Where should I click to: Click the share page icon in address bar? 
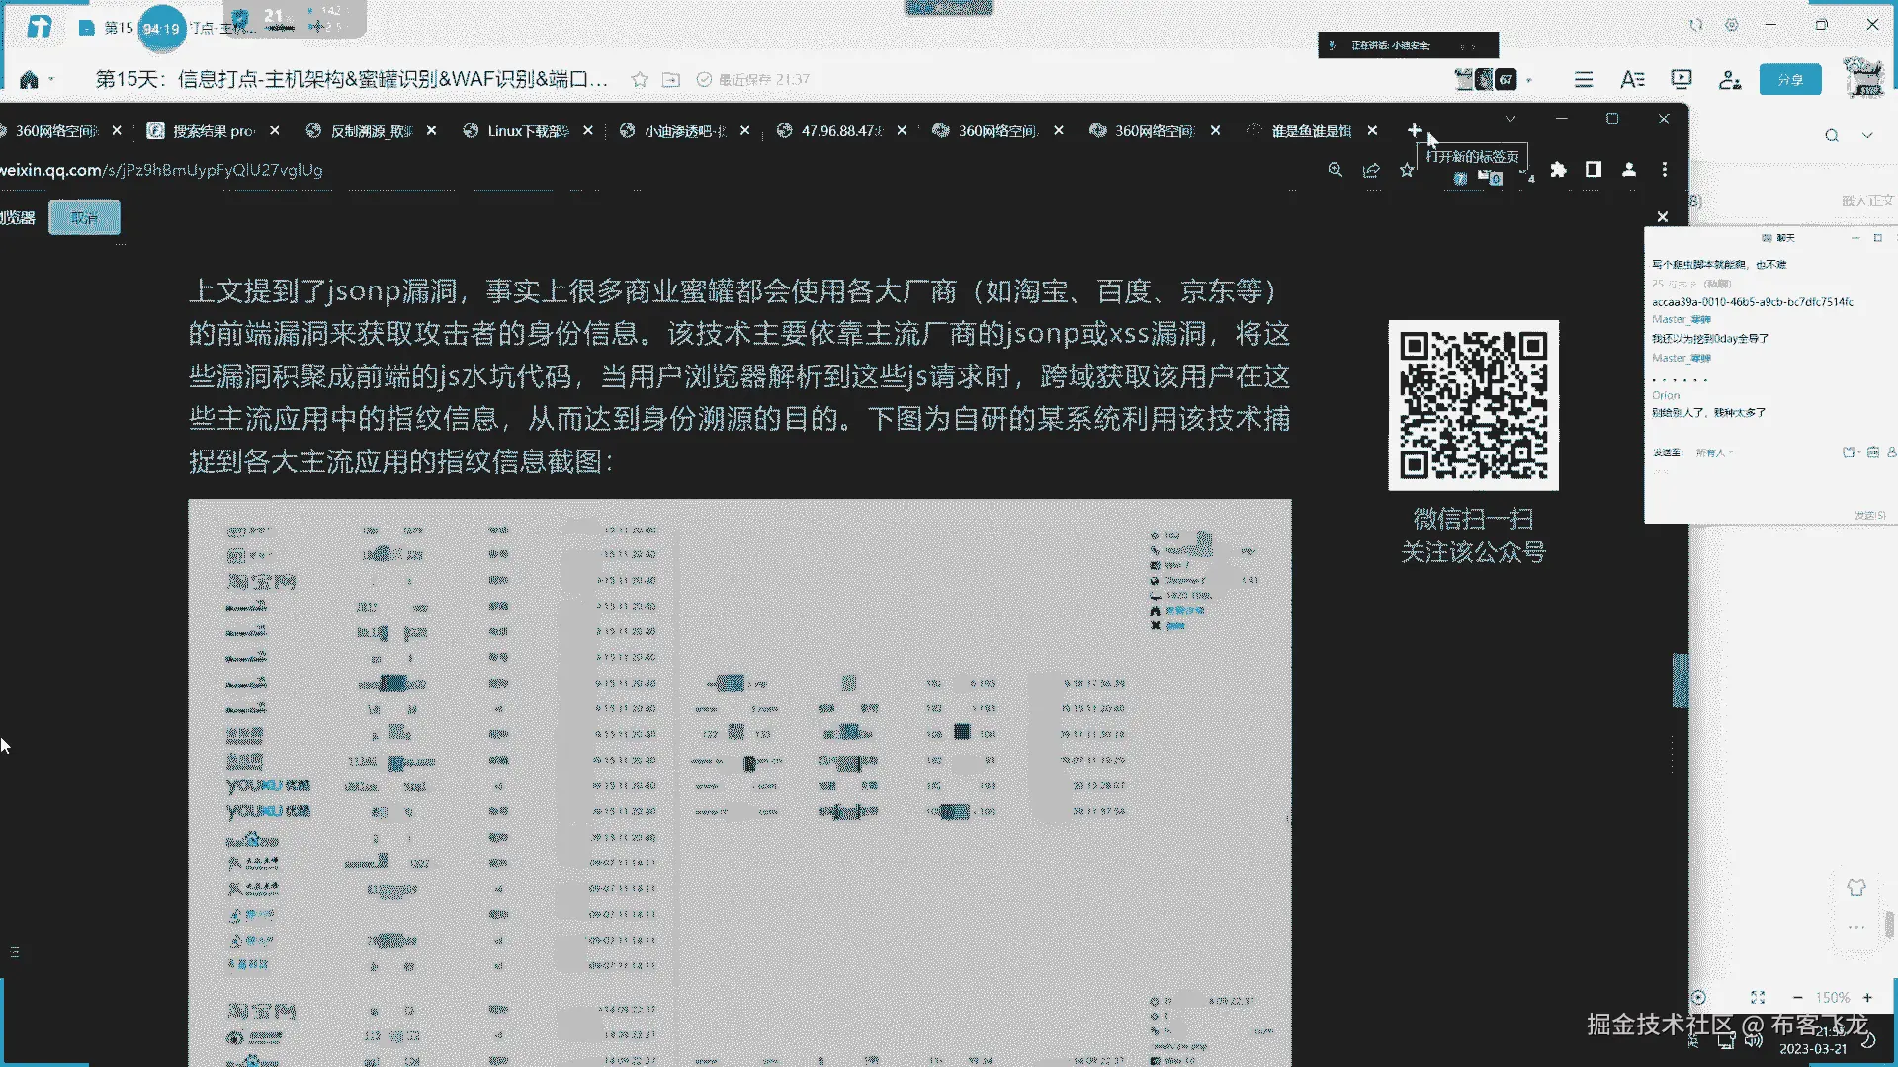[x=1371, y=170]
